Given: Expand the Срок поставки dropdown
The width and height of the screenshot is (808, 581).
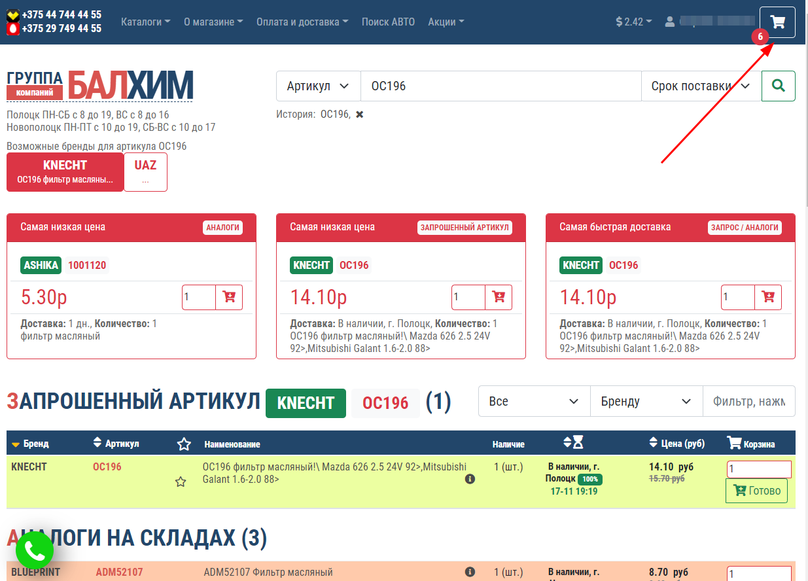Looking at the screenshot, I should (700, 86).
